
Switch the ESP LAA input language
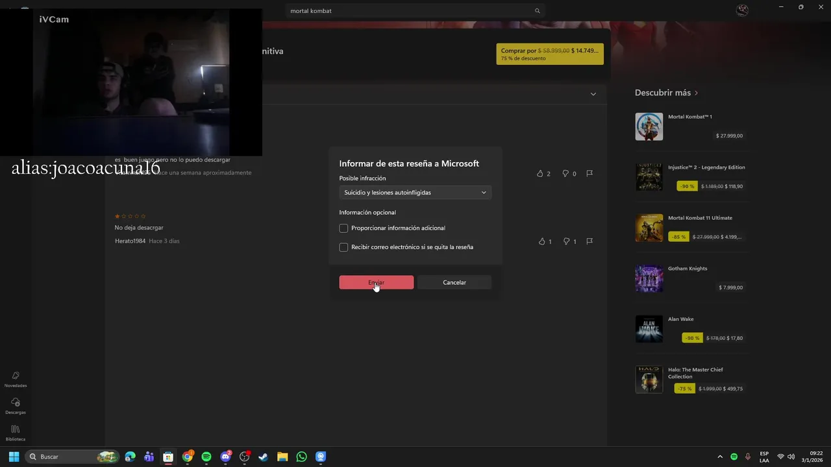pyautogui.click(x=764, y=457)
